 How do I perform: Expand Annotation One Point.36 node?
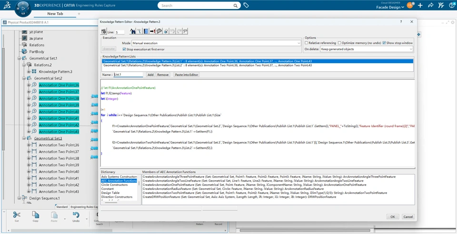(29, 85)
